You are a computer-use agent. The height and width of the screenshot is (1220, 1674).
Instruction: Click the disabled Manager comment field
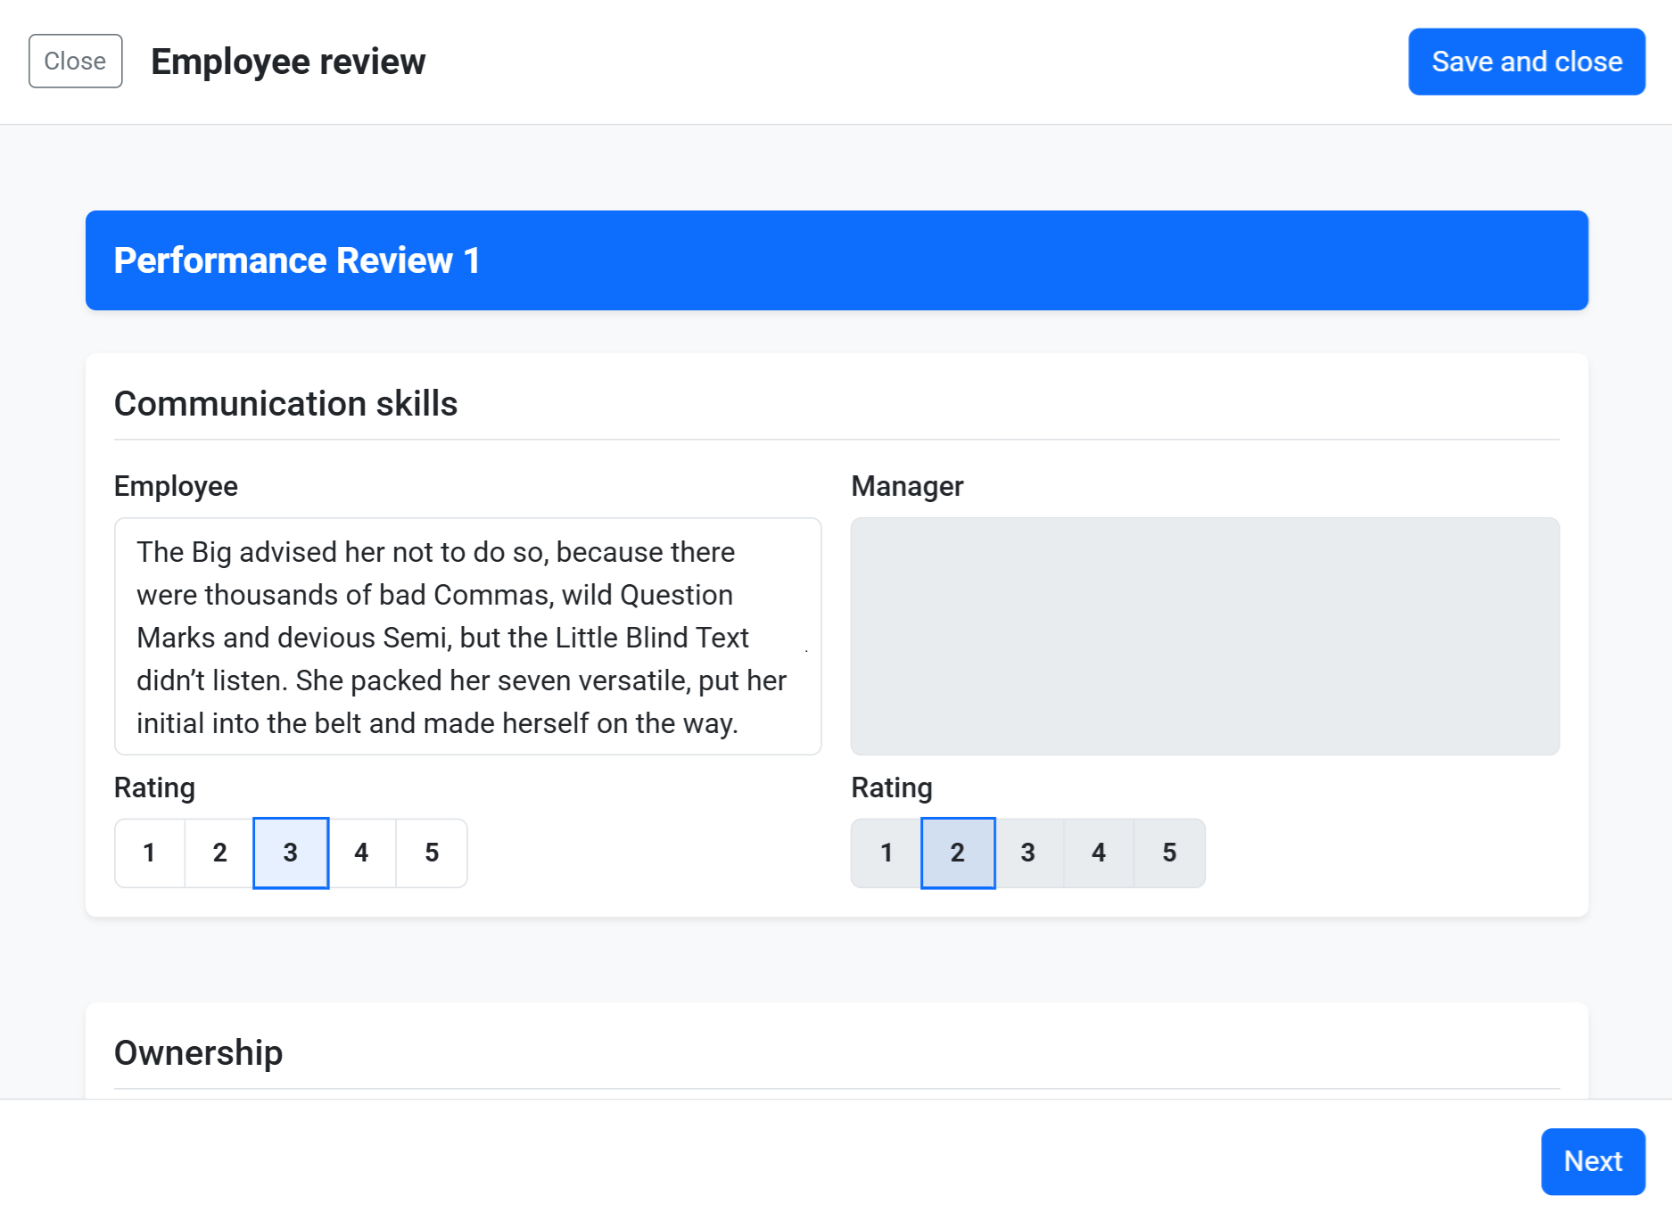pos(1204,637)
